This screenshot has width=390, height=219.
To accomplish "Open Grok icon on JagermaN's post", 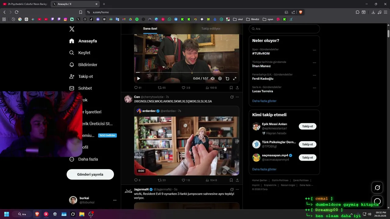I will [x=232, y=189].
